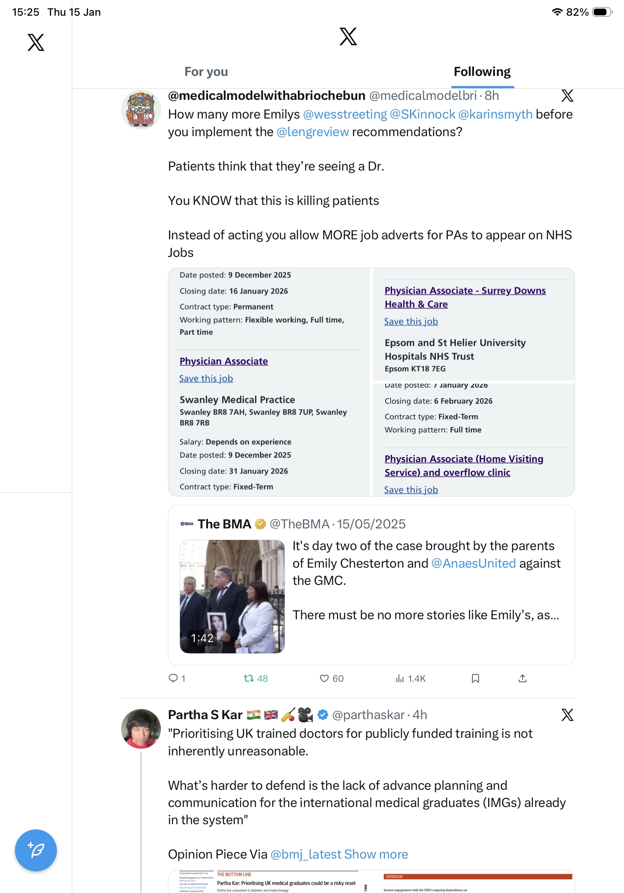
Task: Tap the compose new post button
Action: point(36,850)
